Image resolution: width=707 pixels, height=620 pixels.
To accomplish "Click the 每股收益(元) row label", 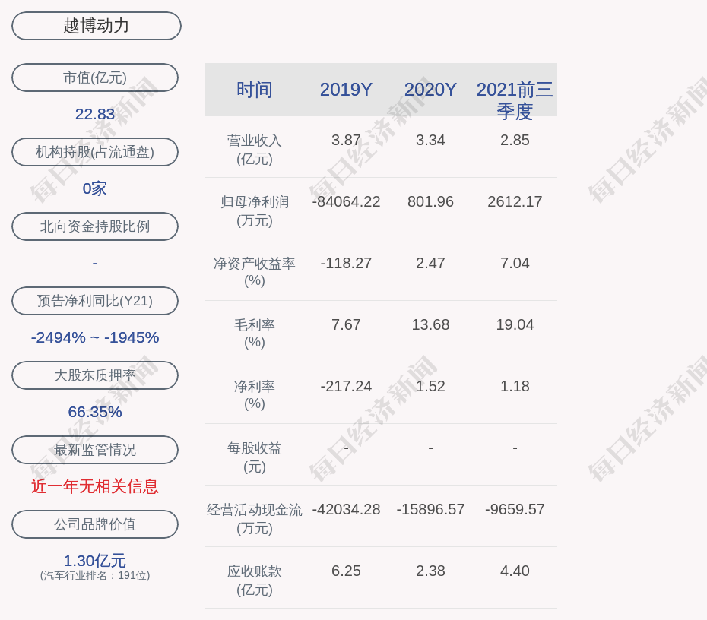I will click(255, 457).
